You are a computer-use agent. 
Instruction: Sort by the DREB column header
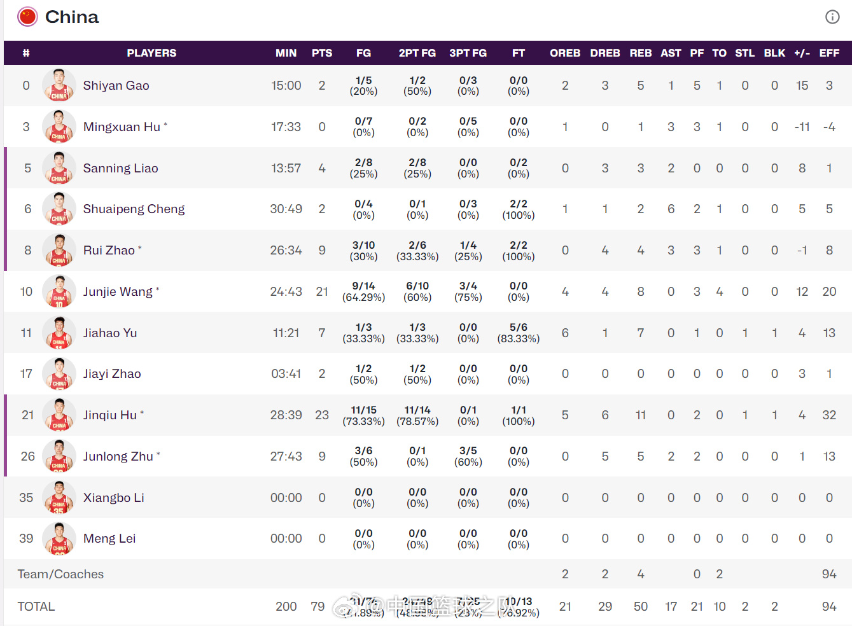[x=605, y=53]
